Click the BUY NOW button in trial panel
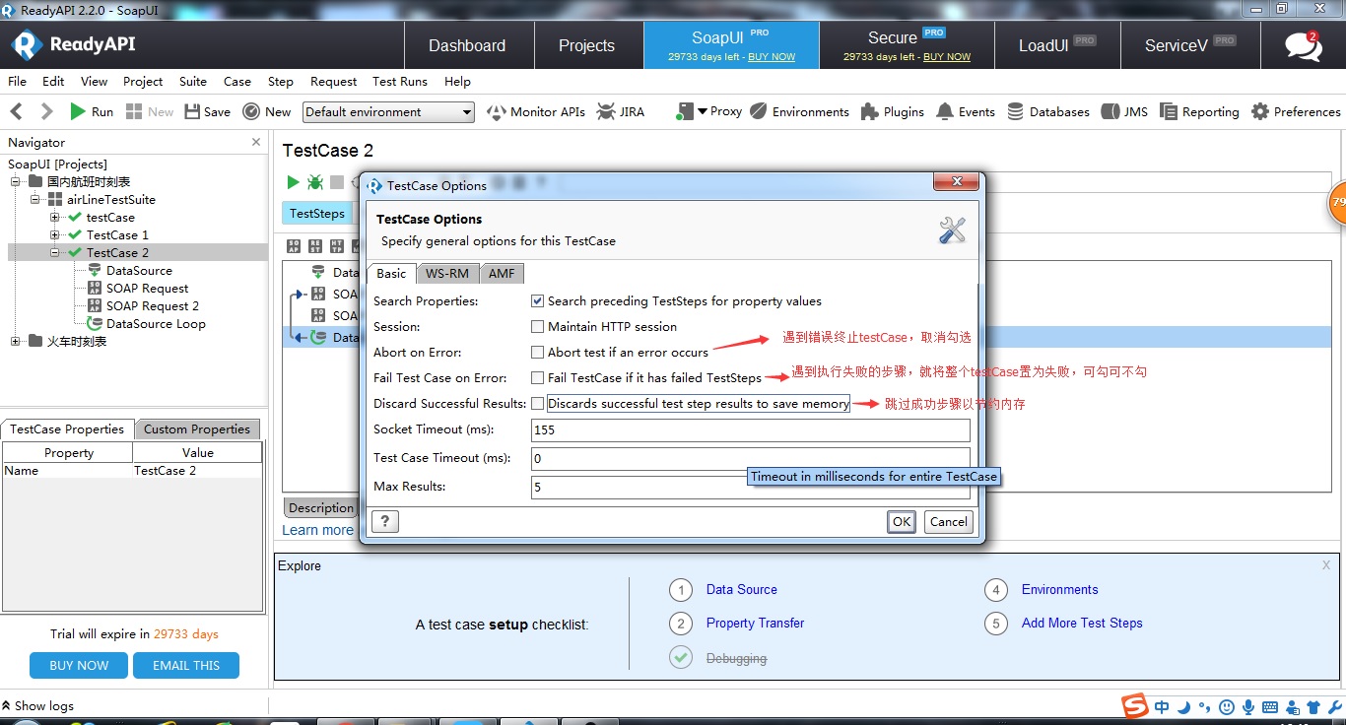This screenshot has height=725, width=1346. [79, 666]
